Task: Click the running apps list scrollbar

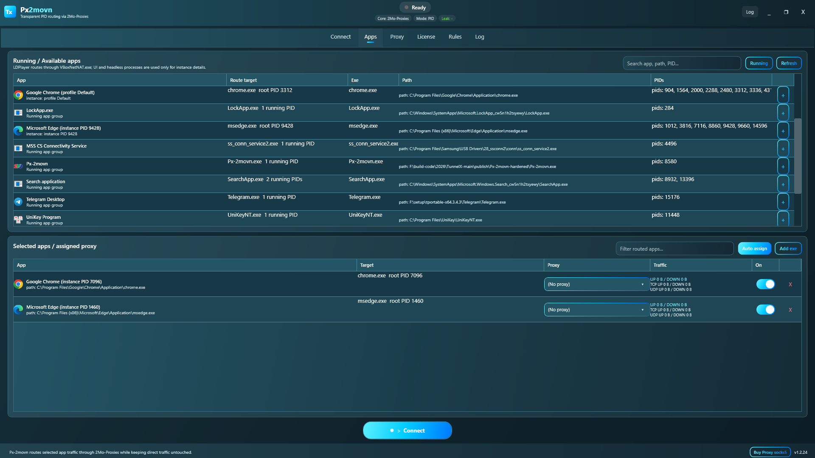Action: (x=798, y=156)
